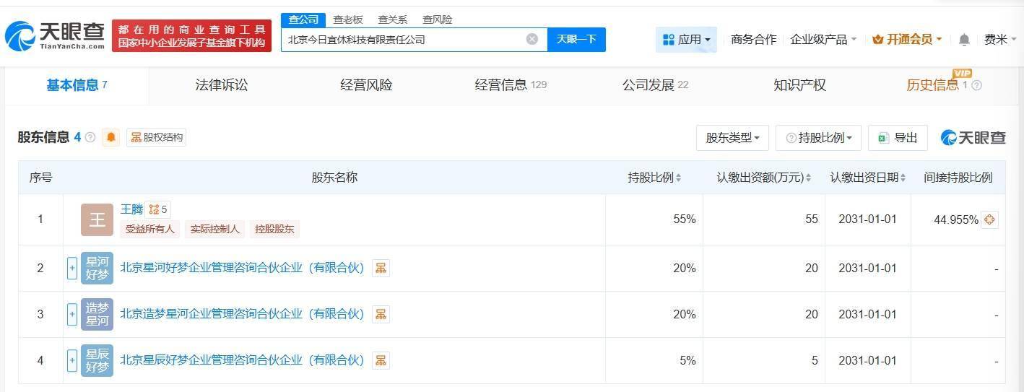Image resolution: width=1024 pixels, height=392 pixels.
Task: Click the notification bell in header
Action: pos(964,40)
